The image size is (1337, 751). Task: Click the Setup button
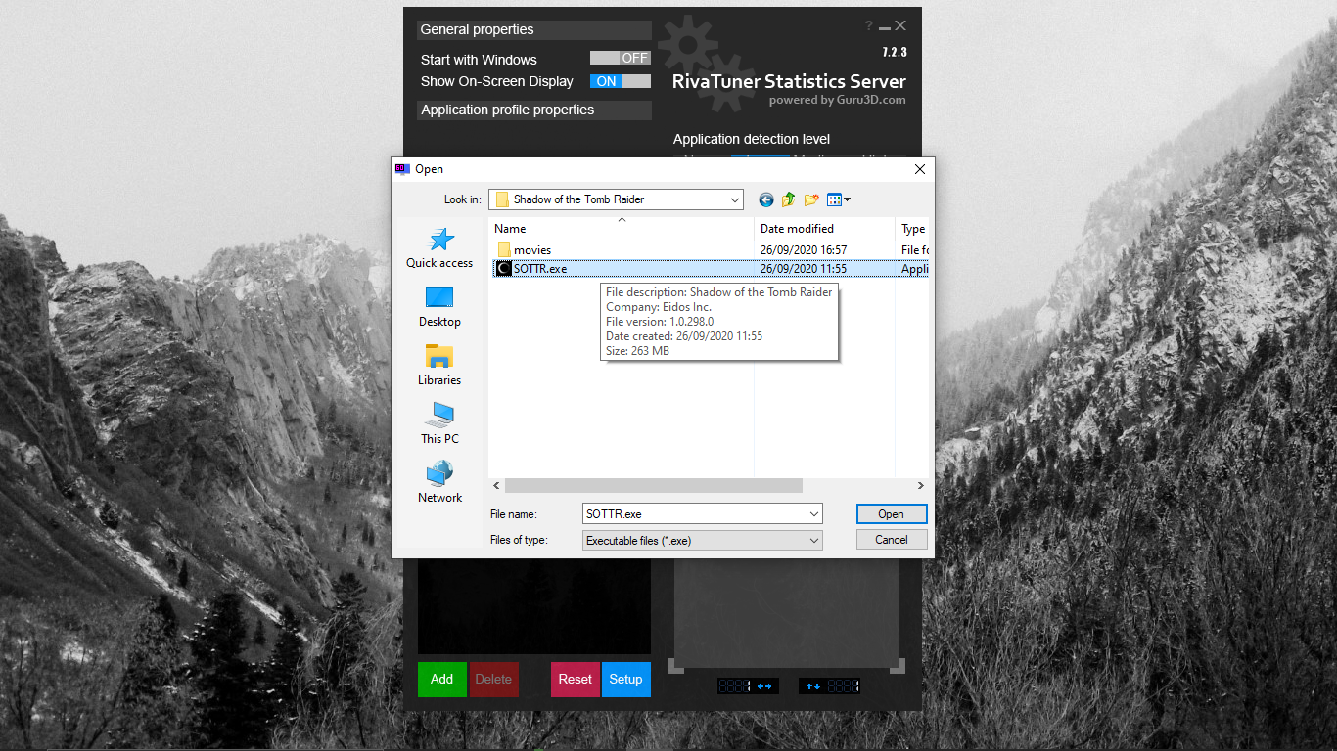coord(625,680)
